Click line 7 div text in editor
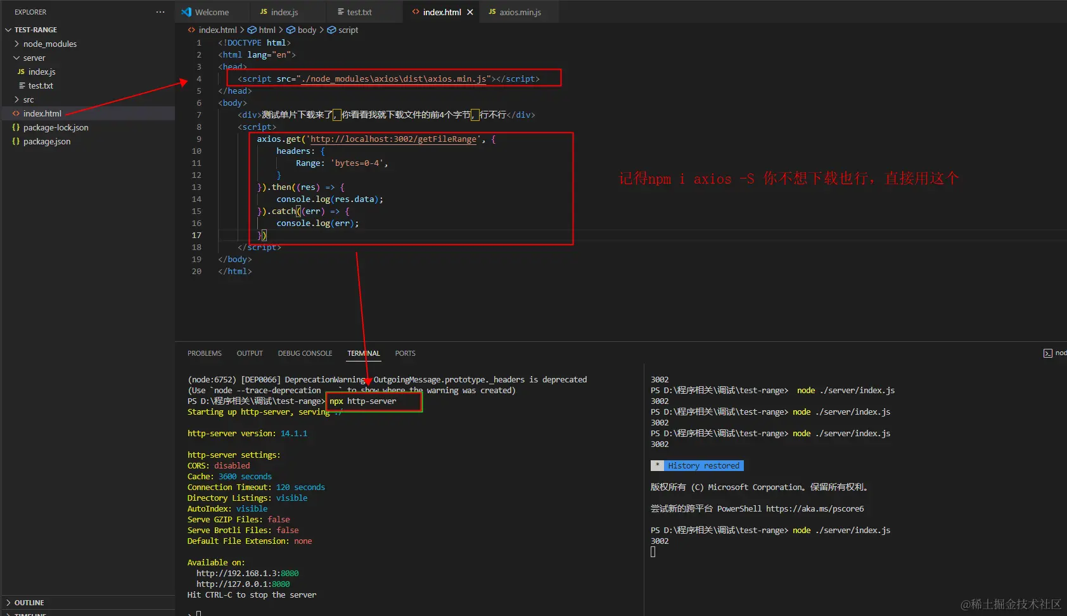This screenshot has height=616, width=1067. pyautogui.click(x=387, y=115)
